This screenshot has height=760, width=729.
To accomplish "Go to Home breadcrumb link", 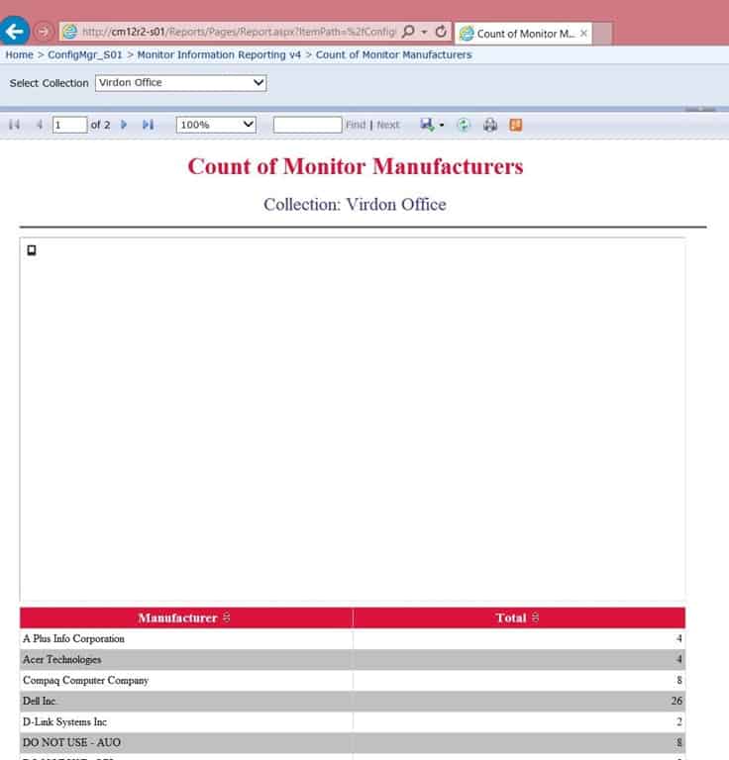I will tap(20, 54).
